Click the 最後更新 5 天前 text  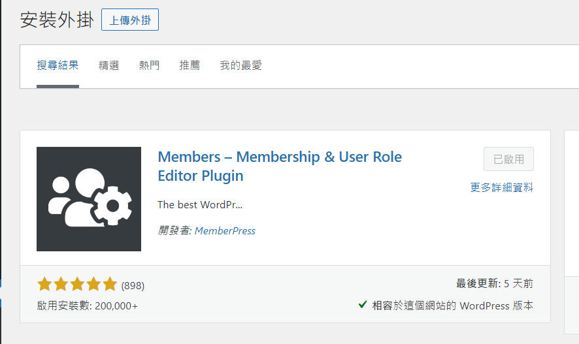(494, 283)
